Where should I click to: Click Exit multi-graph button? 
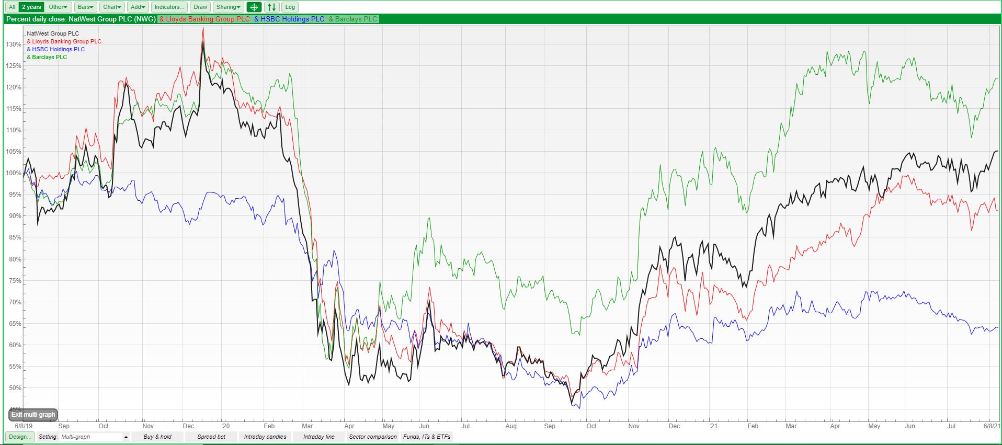click(33, 415)
